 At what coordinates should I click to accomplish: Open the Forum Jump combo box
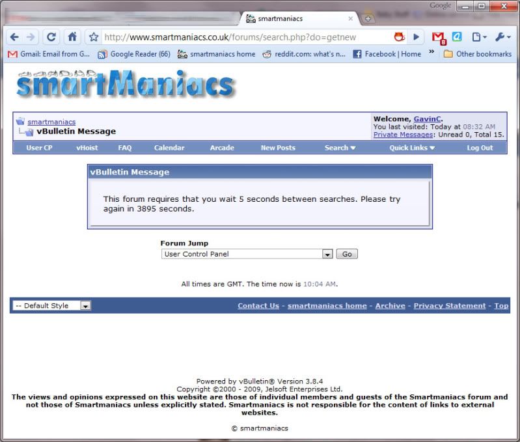[x=247, y=254]
